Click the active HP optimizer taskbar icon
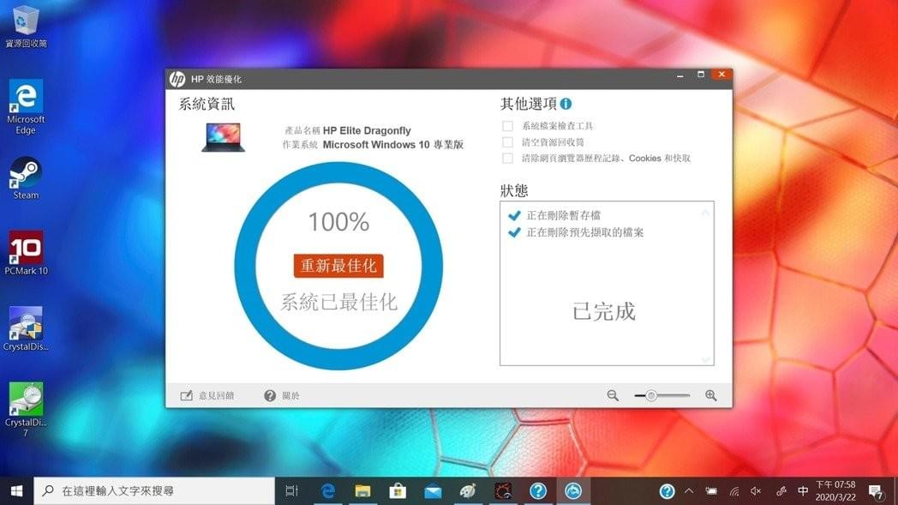Screen dimensions: 898x505 (572, 491)
